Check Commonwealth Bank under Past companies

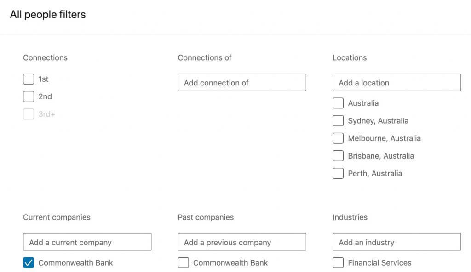point(183,263)
